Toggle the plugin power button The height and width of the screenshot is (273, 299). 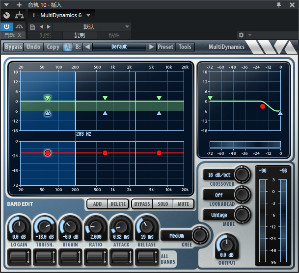(x=7, y=26)
